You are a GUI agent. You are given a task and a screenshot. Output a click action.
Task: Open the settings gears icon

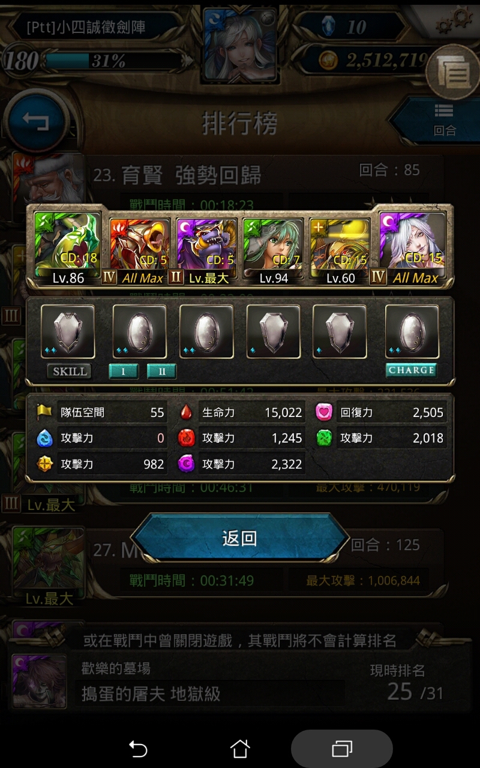point(454,20)
